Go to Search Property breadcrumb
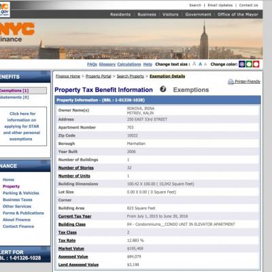 131,76
